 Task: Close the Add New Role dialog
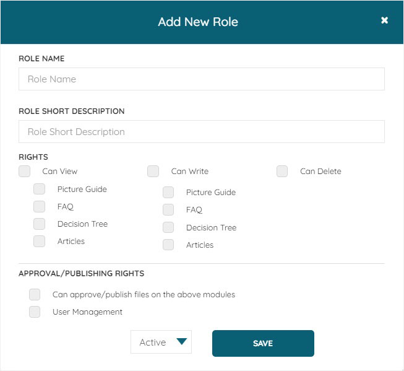(x=384, y=20)
